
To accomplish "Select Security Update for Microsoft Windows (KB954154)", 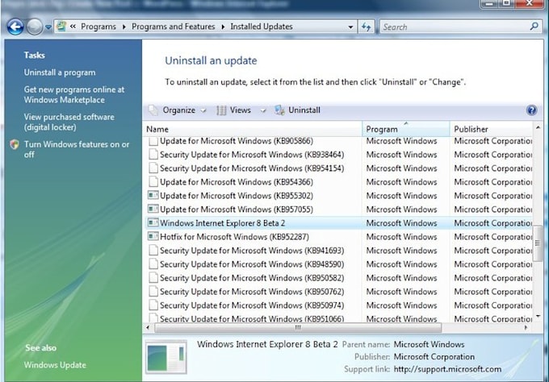I will click(252, 168).
